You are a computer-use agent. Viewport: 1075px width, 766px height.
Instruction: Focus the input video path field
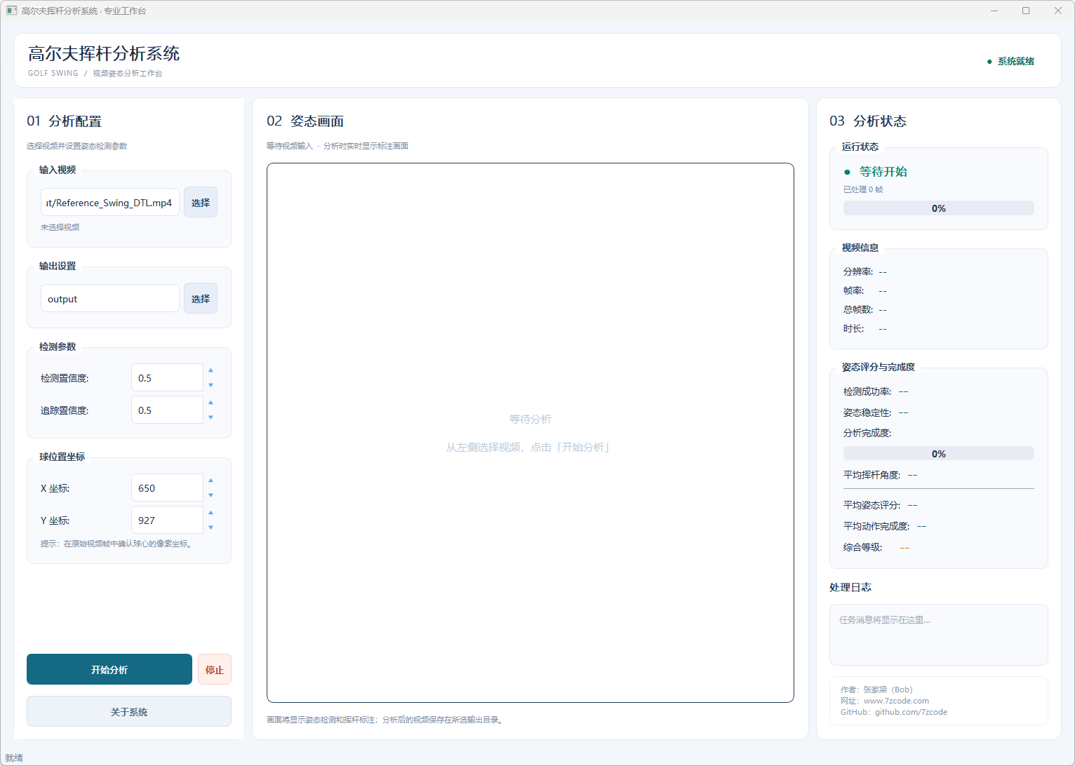pyautogui.click(x=110, y=203)
